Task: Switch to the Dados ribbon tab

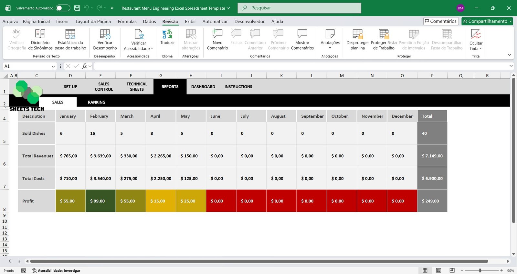Action: pos(149,22)
